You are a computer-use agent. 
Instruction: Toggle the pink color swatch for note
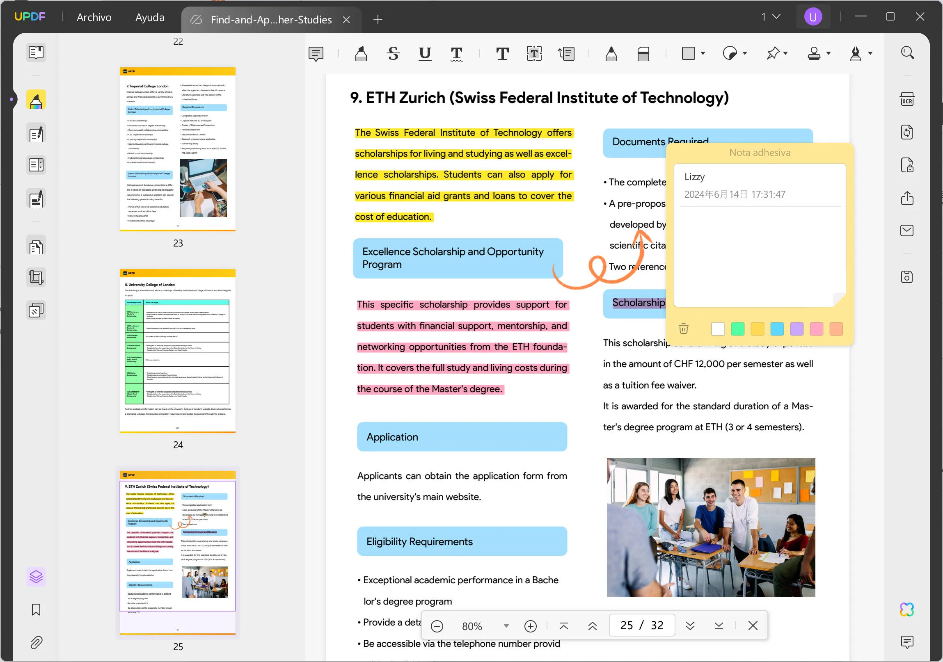click(817, 329)
